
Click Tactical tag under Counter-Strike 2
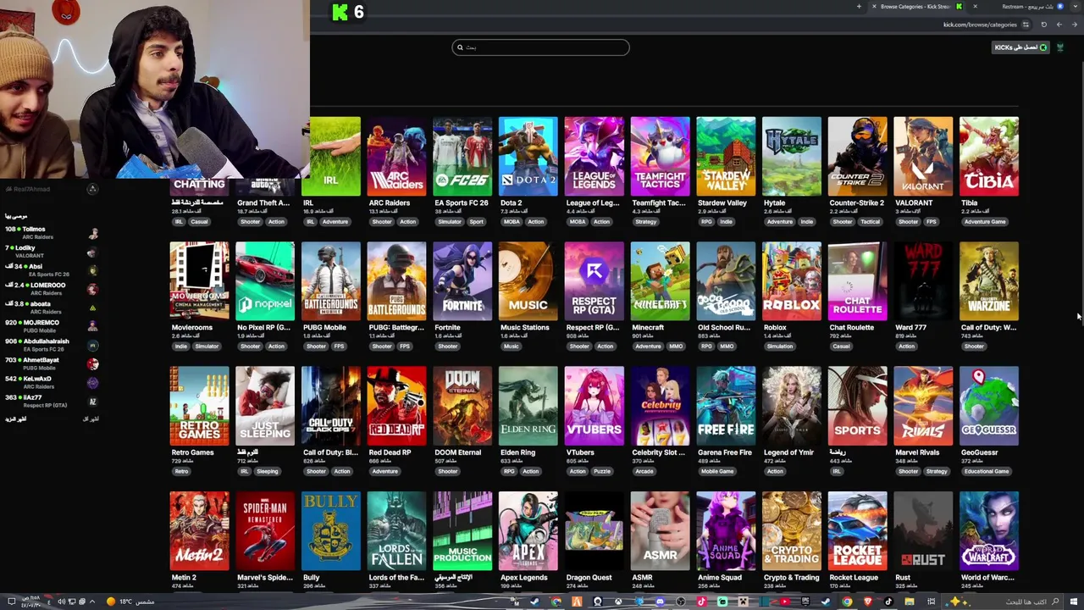871,222
